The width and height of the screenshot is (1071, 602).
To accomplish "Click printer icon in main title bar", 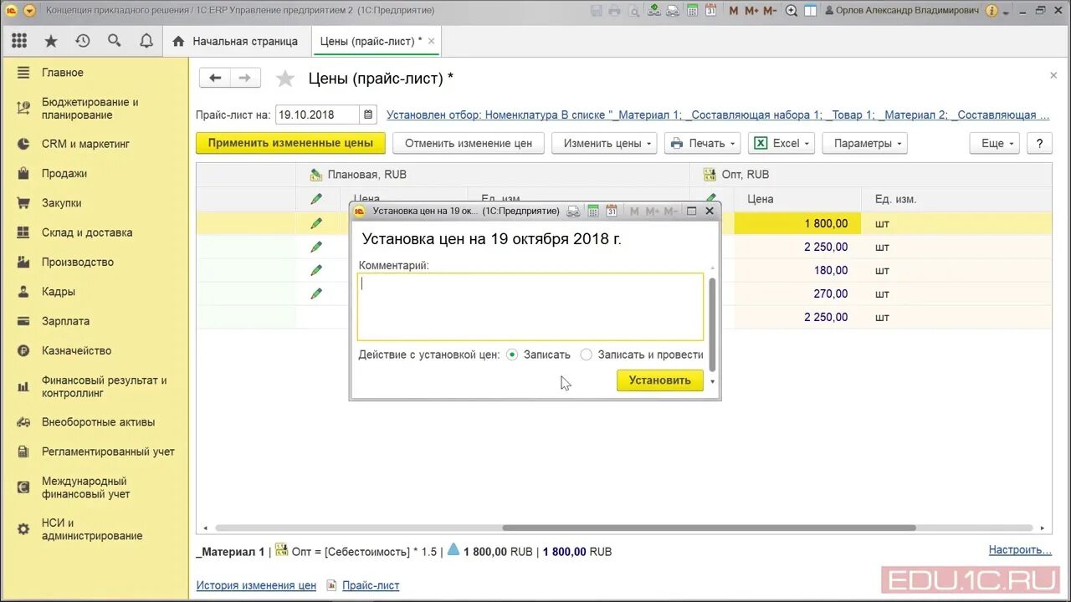I will pos(614,10).
